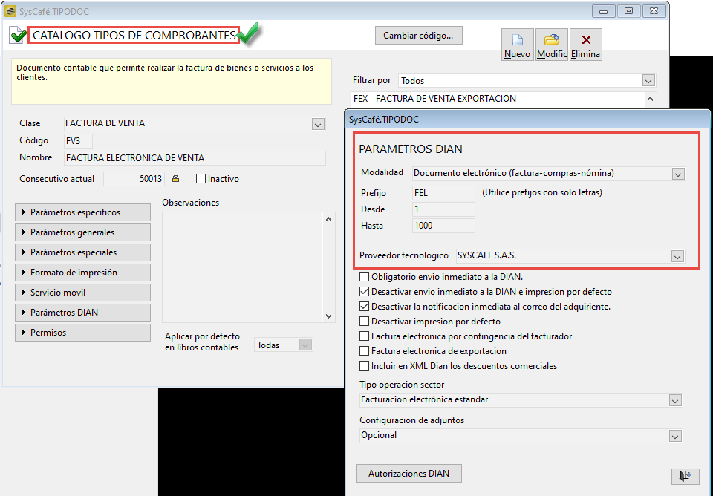Uncheck Desactivar la notificacion inmediata al correo

[x=364, y=307]
